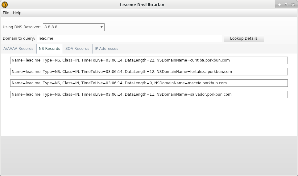
Task: Focus the salvador.porkbun.com NS record field
Action: pyautogui.click(x=149, y=94)
